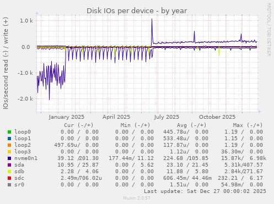Screen dimensions: 274x204
Task: Click the Cur (-/+) column header
Action: tap(79, 125)
